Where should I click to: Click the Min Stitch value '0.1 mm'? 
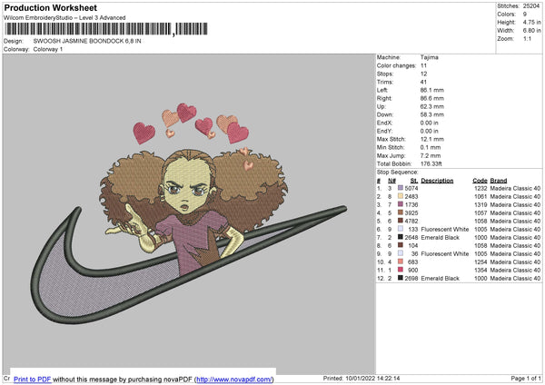pos(431,147)
